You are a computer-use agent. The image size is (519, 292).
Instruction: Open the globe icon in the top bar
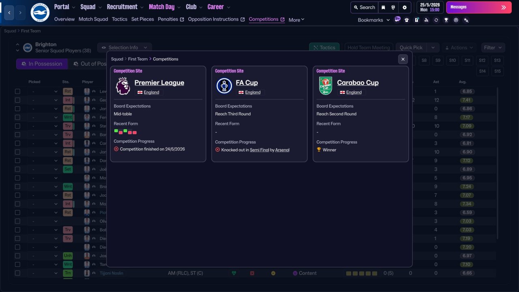pos(393,7)
